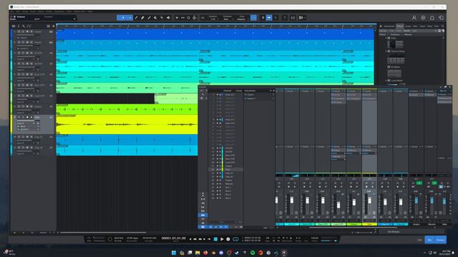This screenshot has height=257, width=458.
Task: Open Firefox from the taskbar
Action: pyautogui.click(x=205, y=253)
